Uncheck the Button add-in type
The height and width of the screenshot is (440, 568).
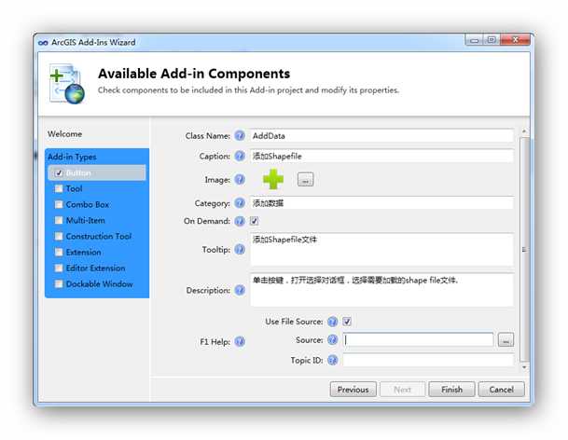[59, 173]
